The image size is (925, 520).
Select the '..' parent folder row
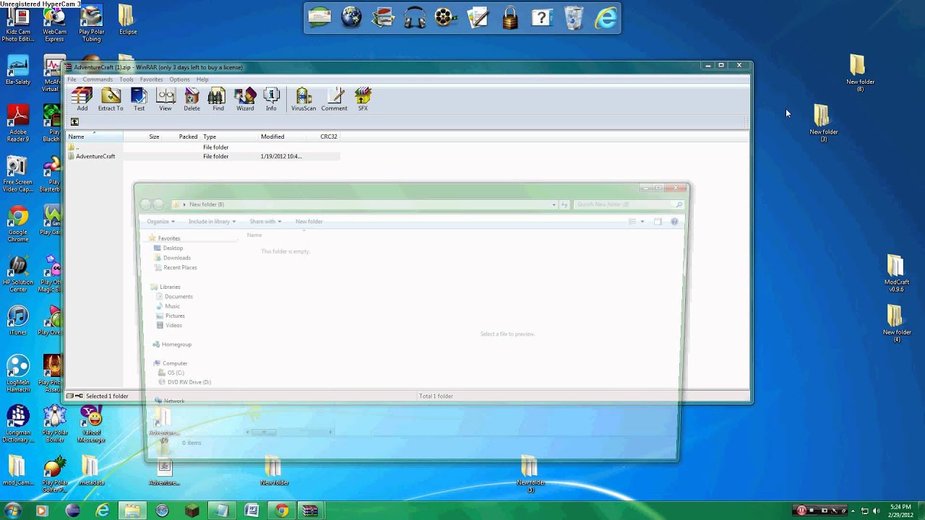(x=203, y=147)
